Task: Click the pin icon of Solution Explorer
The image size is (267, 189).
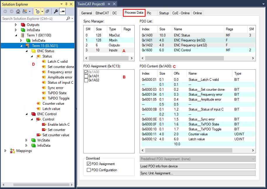Action: (x=66, y=4)
